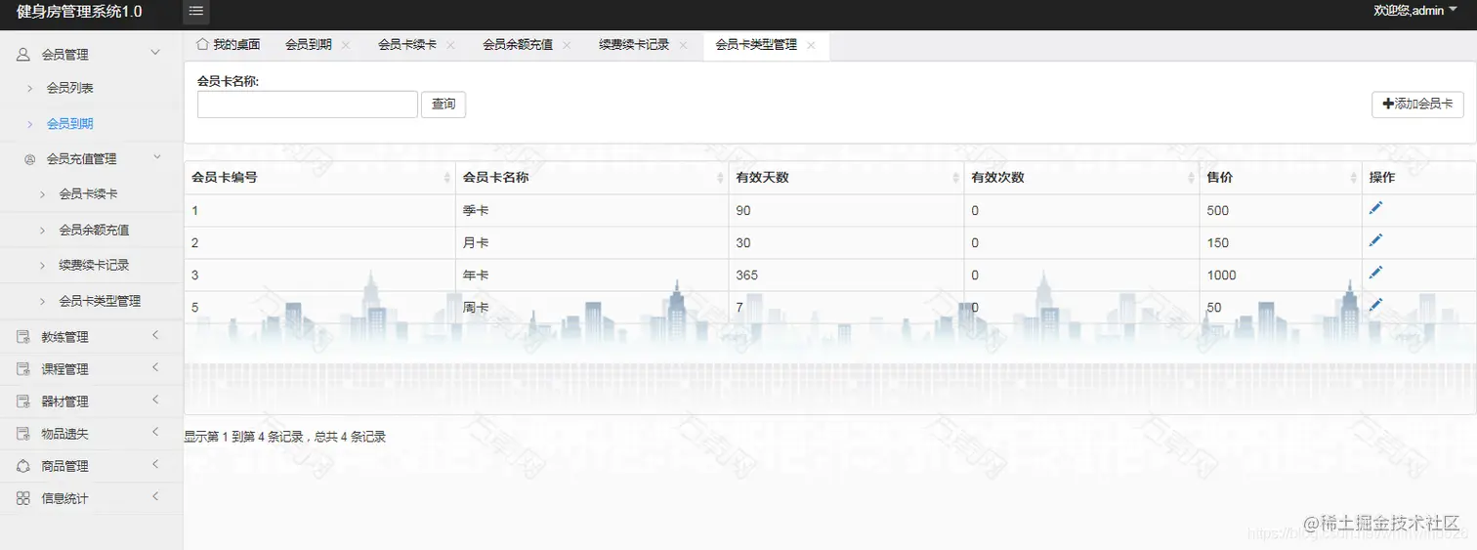Switch to the 我的桌面 tab

point(228,45)
